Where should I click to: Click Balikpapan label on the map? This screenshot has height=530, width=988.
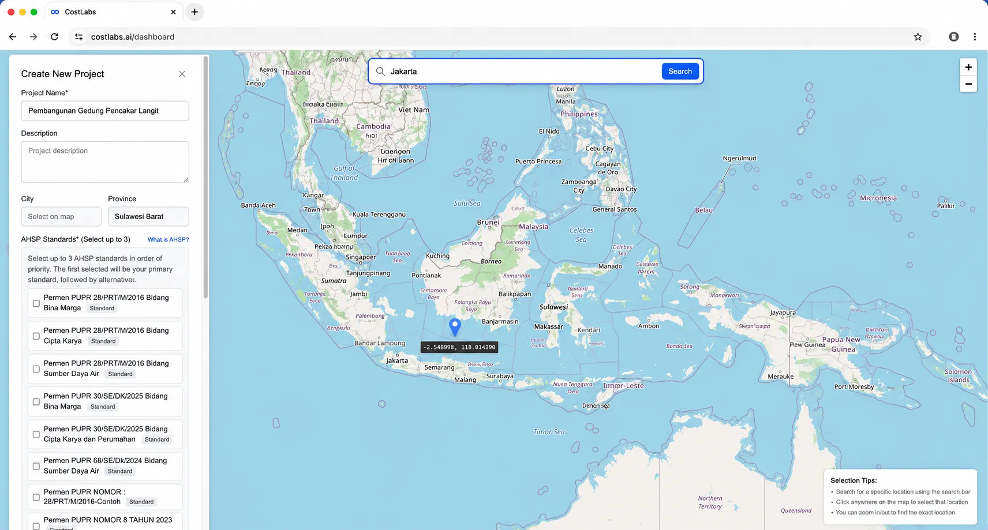pos(515,294)
